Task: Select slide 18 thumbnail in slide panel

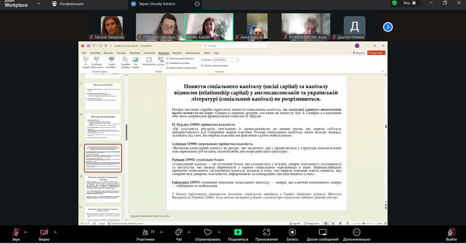Action: (103, 188)
